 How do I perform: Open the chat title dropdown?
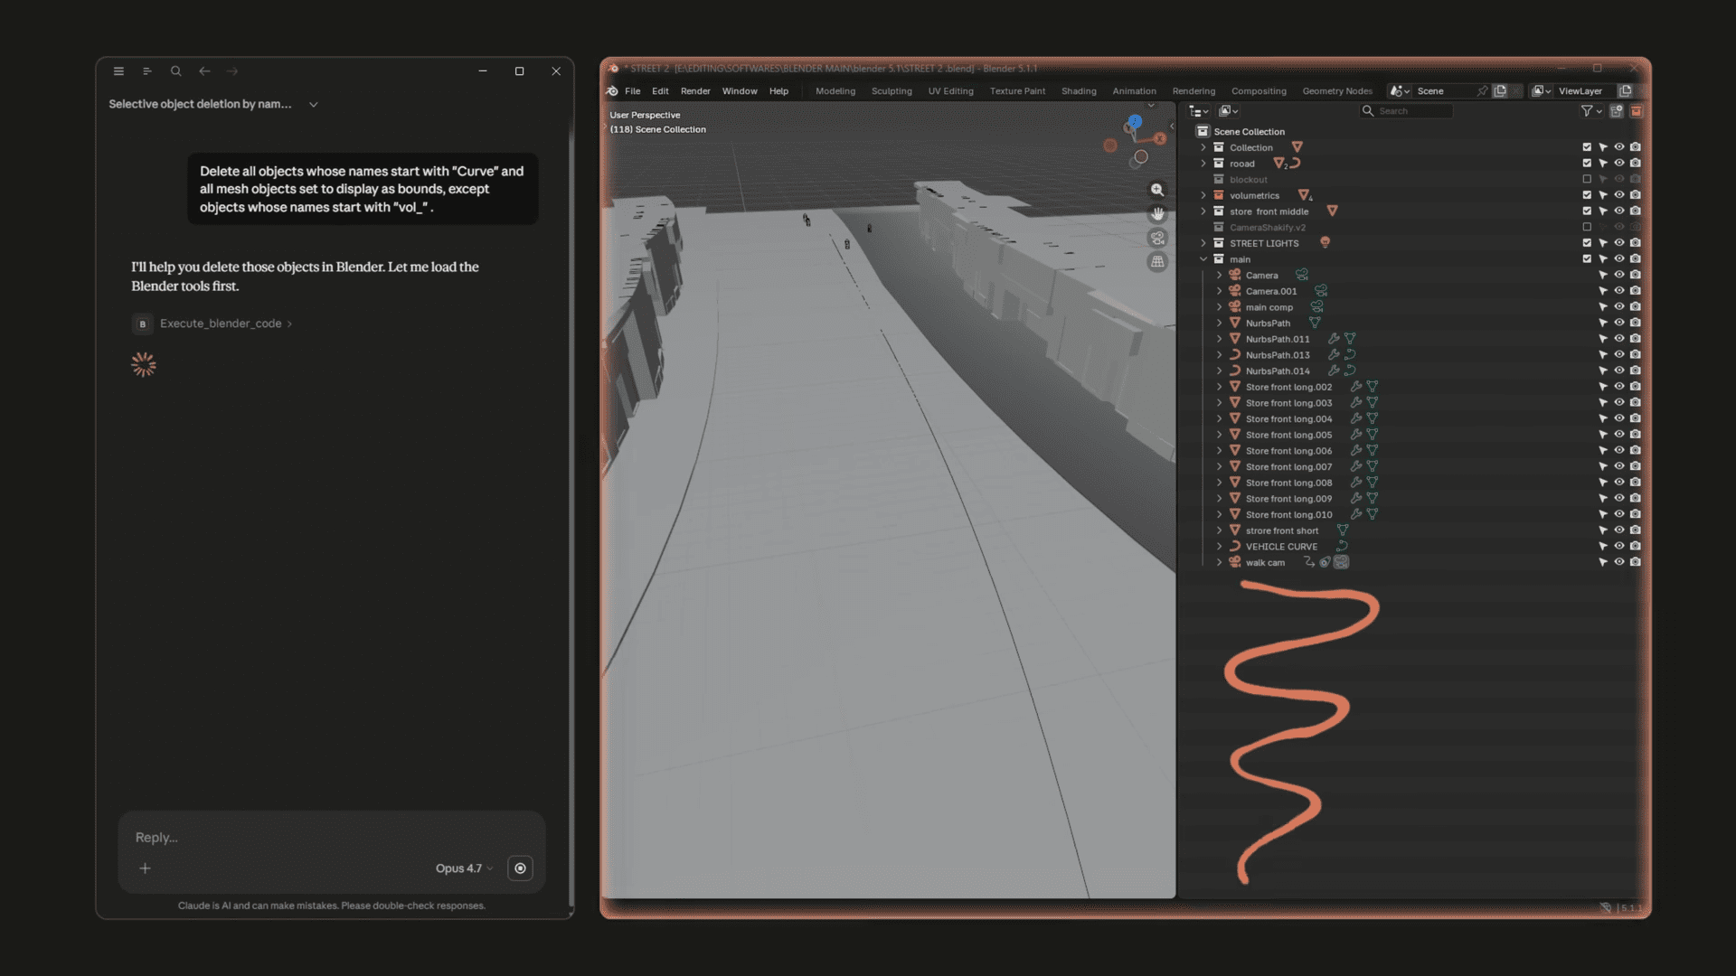pyautogui.click(x=314, y=105)
